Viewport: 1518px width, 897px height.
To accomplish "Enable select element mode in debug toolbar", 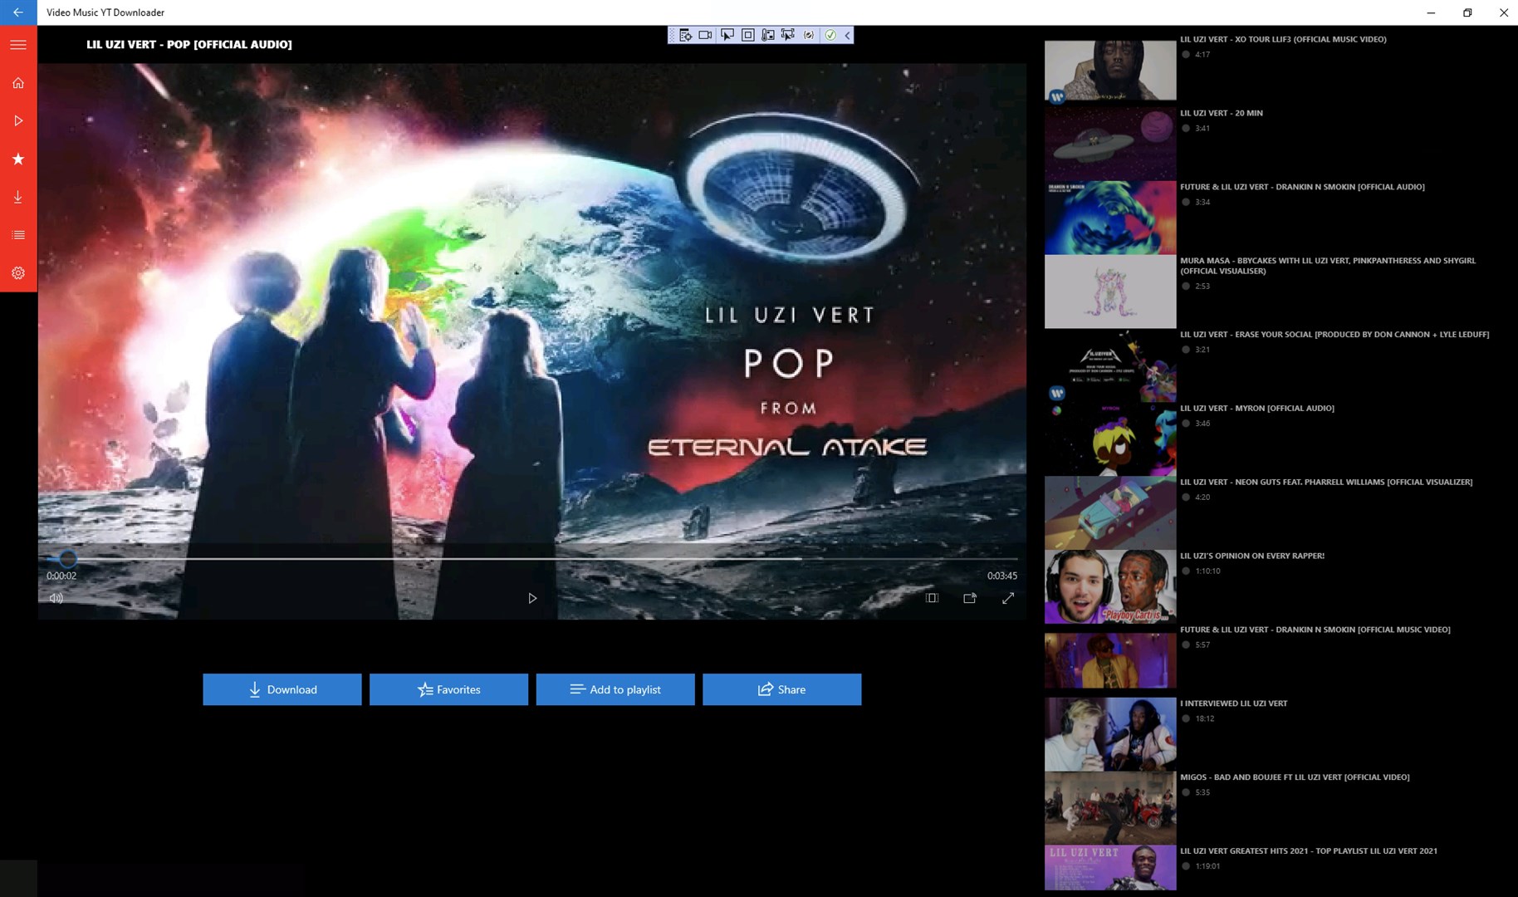I will pos(727,35).
